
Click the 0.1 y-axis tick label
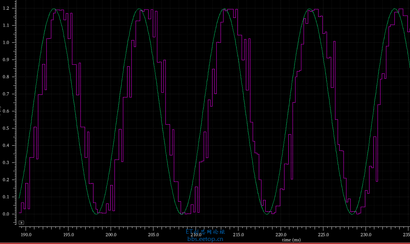tap(6, 197)
